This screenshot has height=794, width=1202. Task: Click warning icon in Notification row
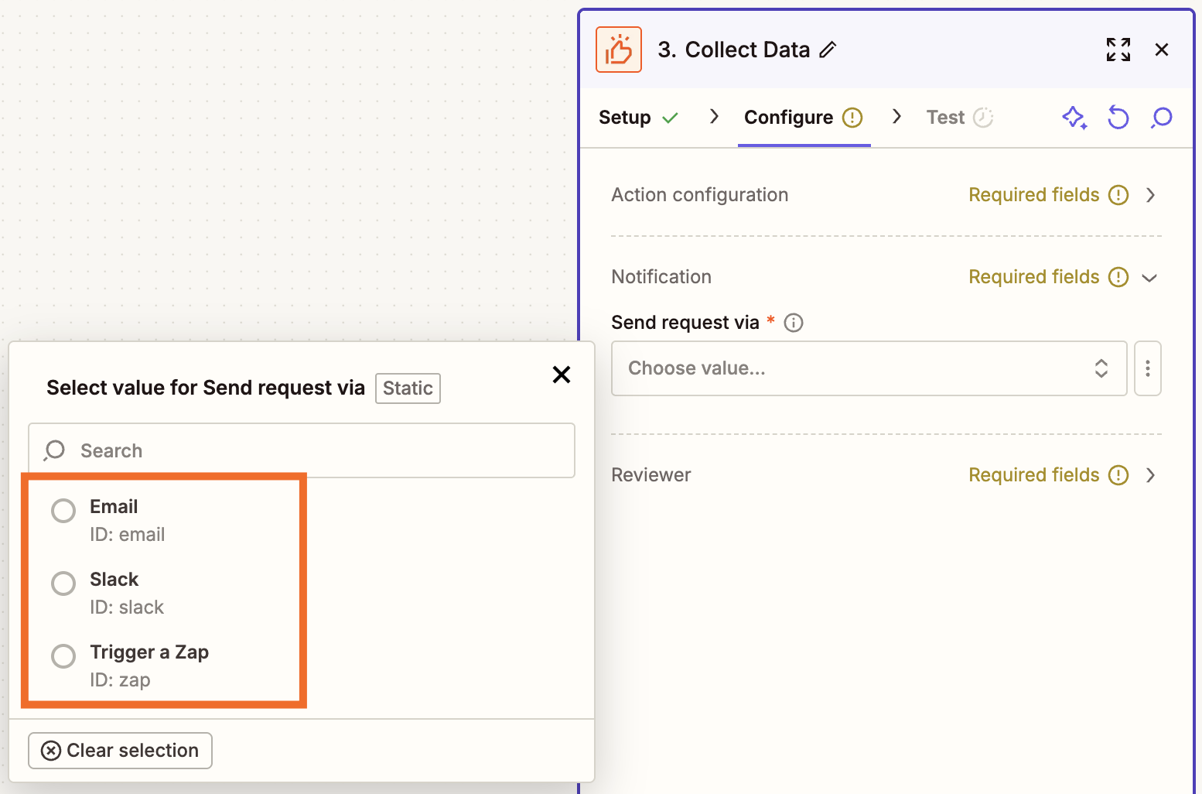coord(1118,277)
